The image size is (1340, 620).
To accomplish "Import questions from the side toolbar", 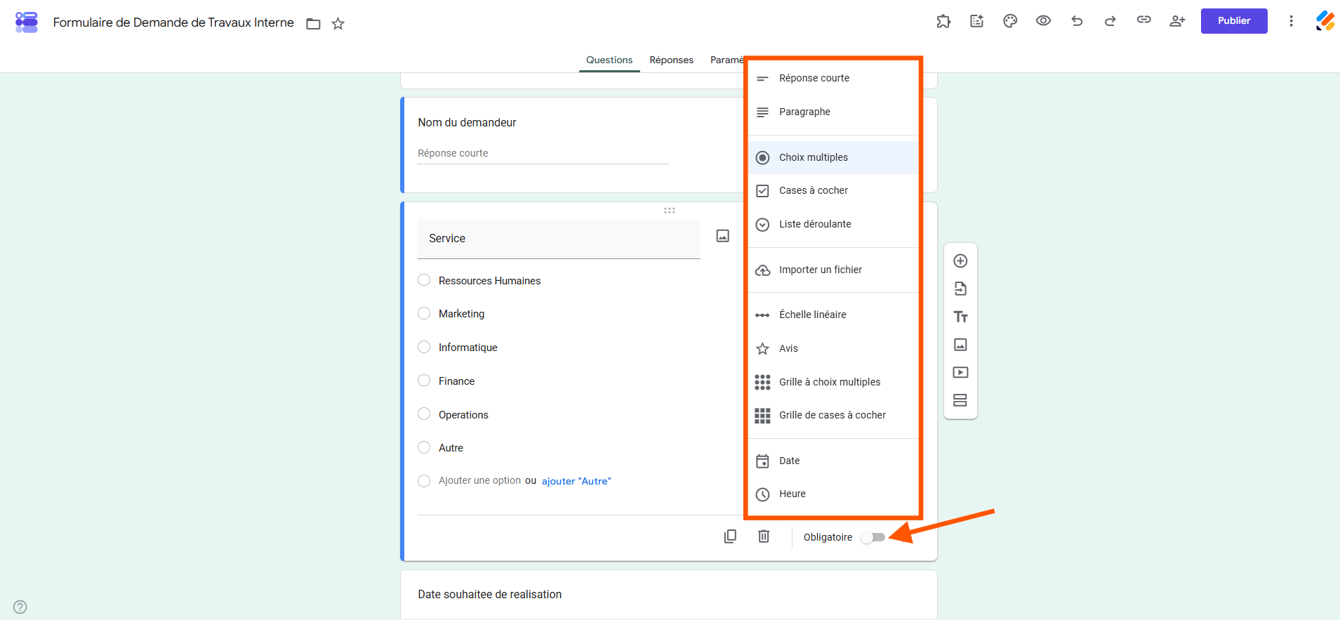I will tap(960, 289).
